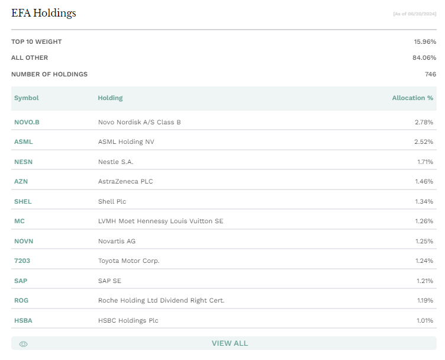Click the SAP symbol link
Screen dimensions: 445x360
[21, 281]
